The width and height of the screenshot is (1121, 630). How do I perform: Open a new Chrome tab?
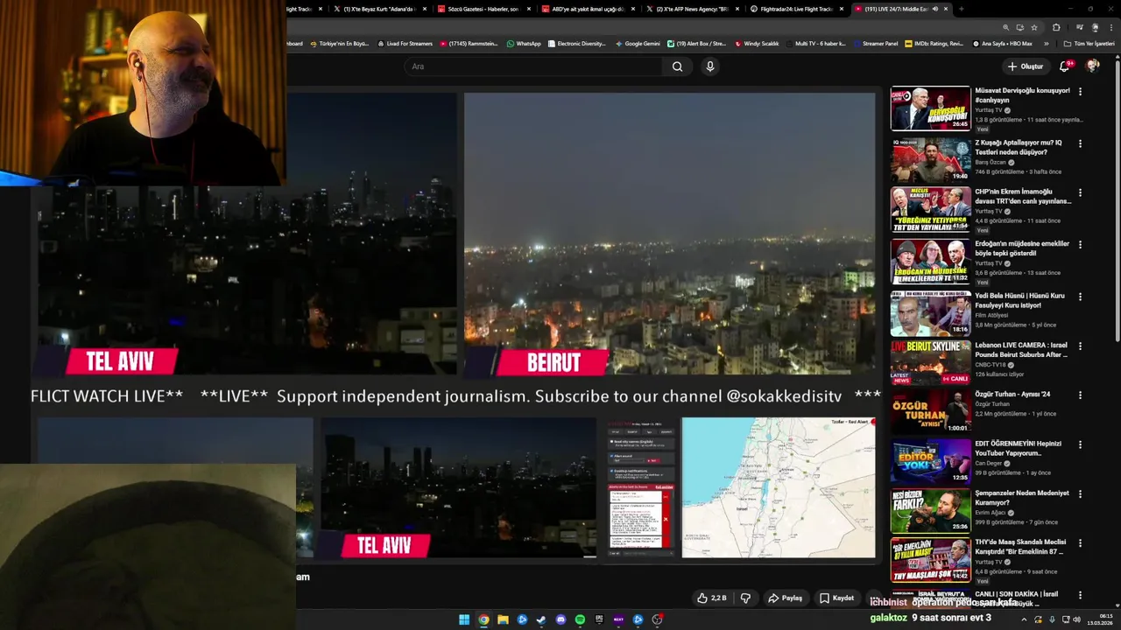961,9
